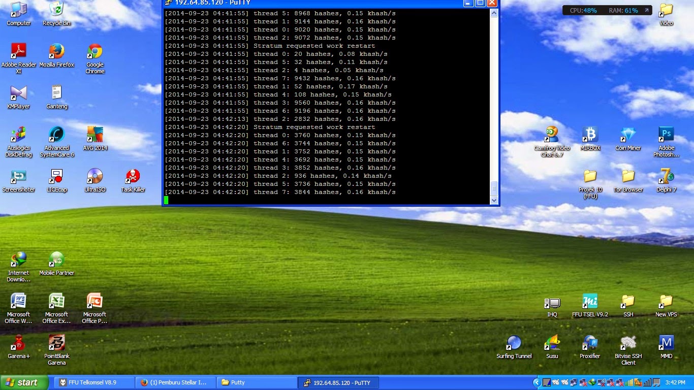Select the MMD desktop icon

(666, 347)
